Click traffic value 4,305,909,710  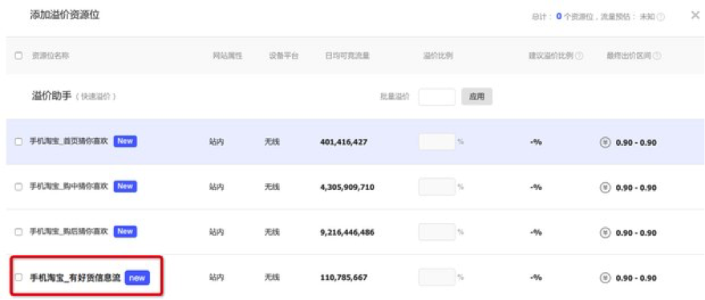[347, 187]
